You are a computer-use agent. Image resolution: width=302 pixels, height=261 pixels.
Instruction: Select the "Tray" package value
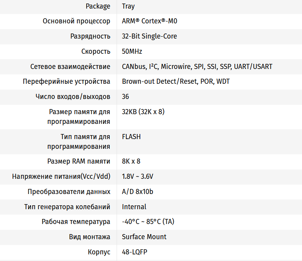[x=128, y=6]
